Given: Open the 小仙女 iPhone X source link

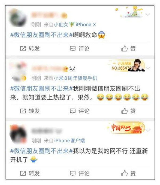Looking at the screenshot, I should (x=75, y=24).
